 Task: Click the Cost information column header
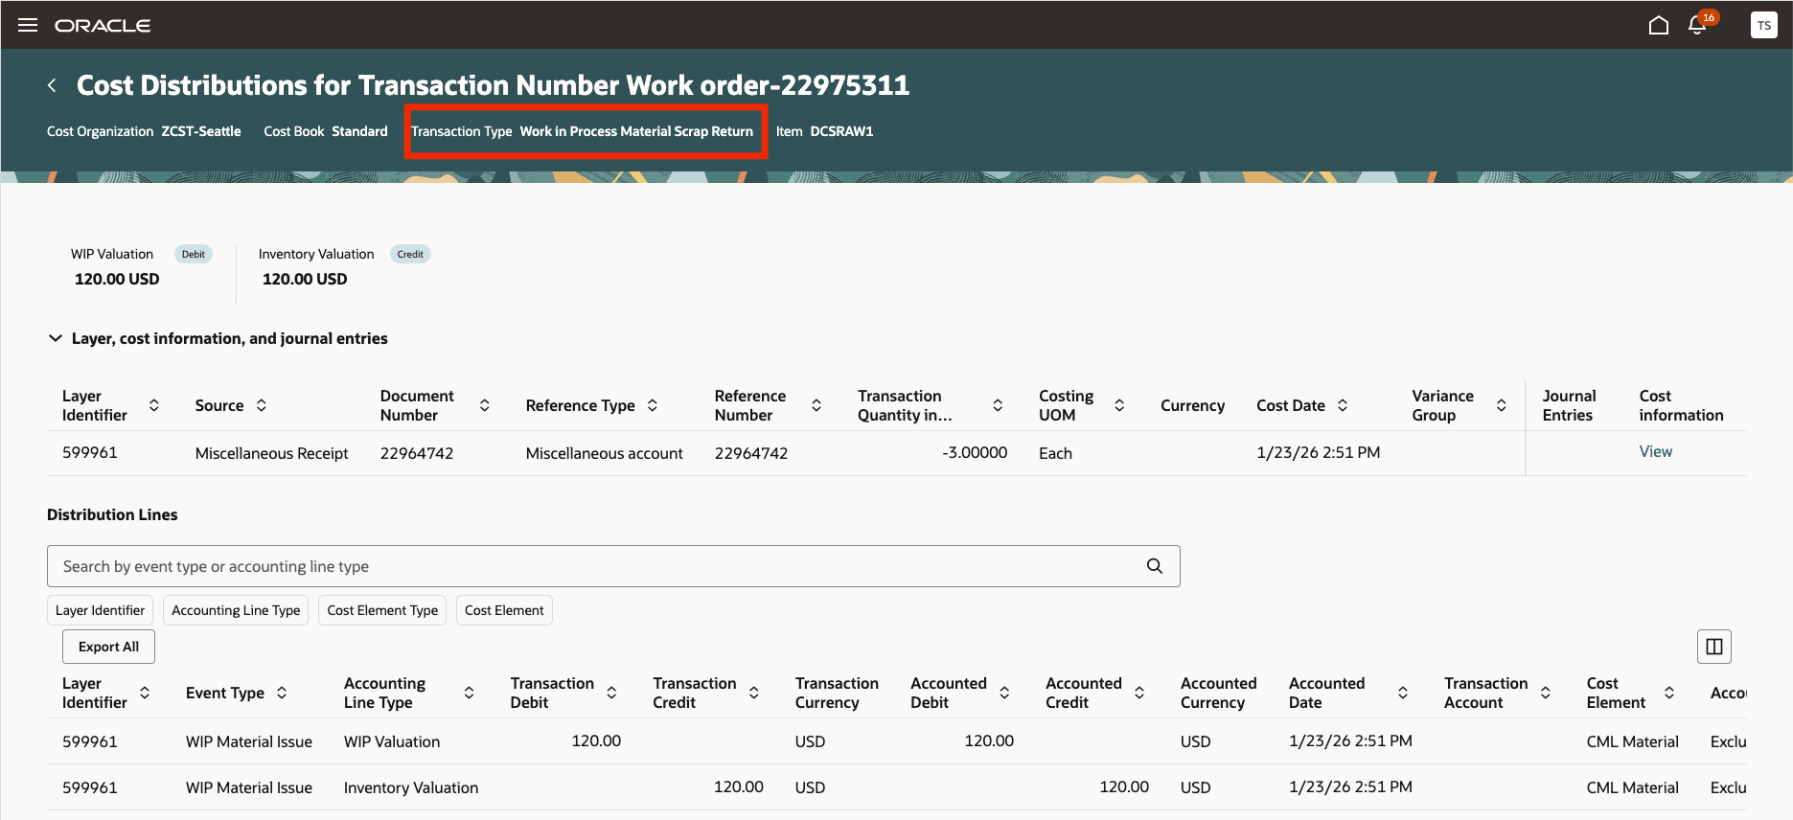click(x=1681, y=405)
